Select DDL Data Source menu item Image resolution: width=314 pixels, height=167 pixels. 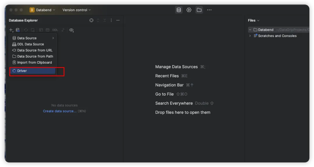point(33,44)
